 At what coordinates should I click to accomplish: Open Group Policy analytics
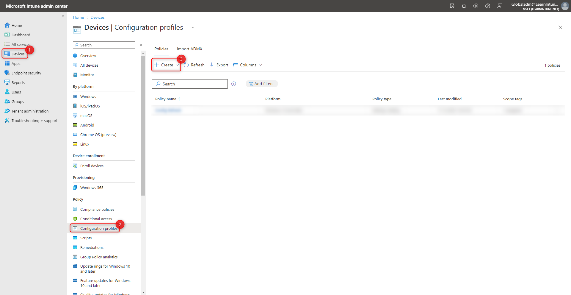tap(99, 257)
